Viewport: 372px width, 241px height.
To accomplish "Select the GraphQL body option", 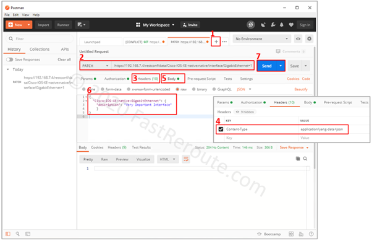I will (x=222, y=89).
